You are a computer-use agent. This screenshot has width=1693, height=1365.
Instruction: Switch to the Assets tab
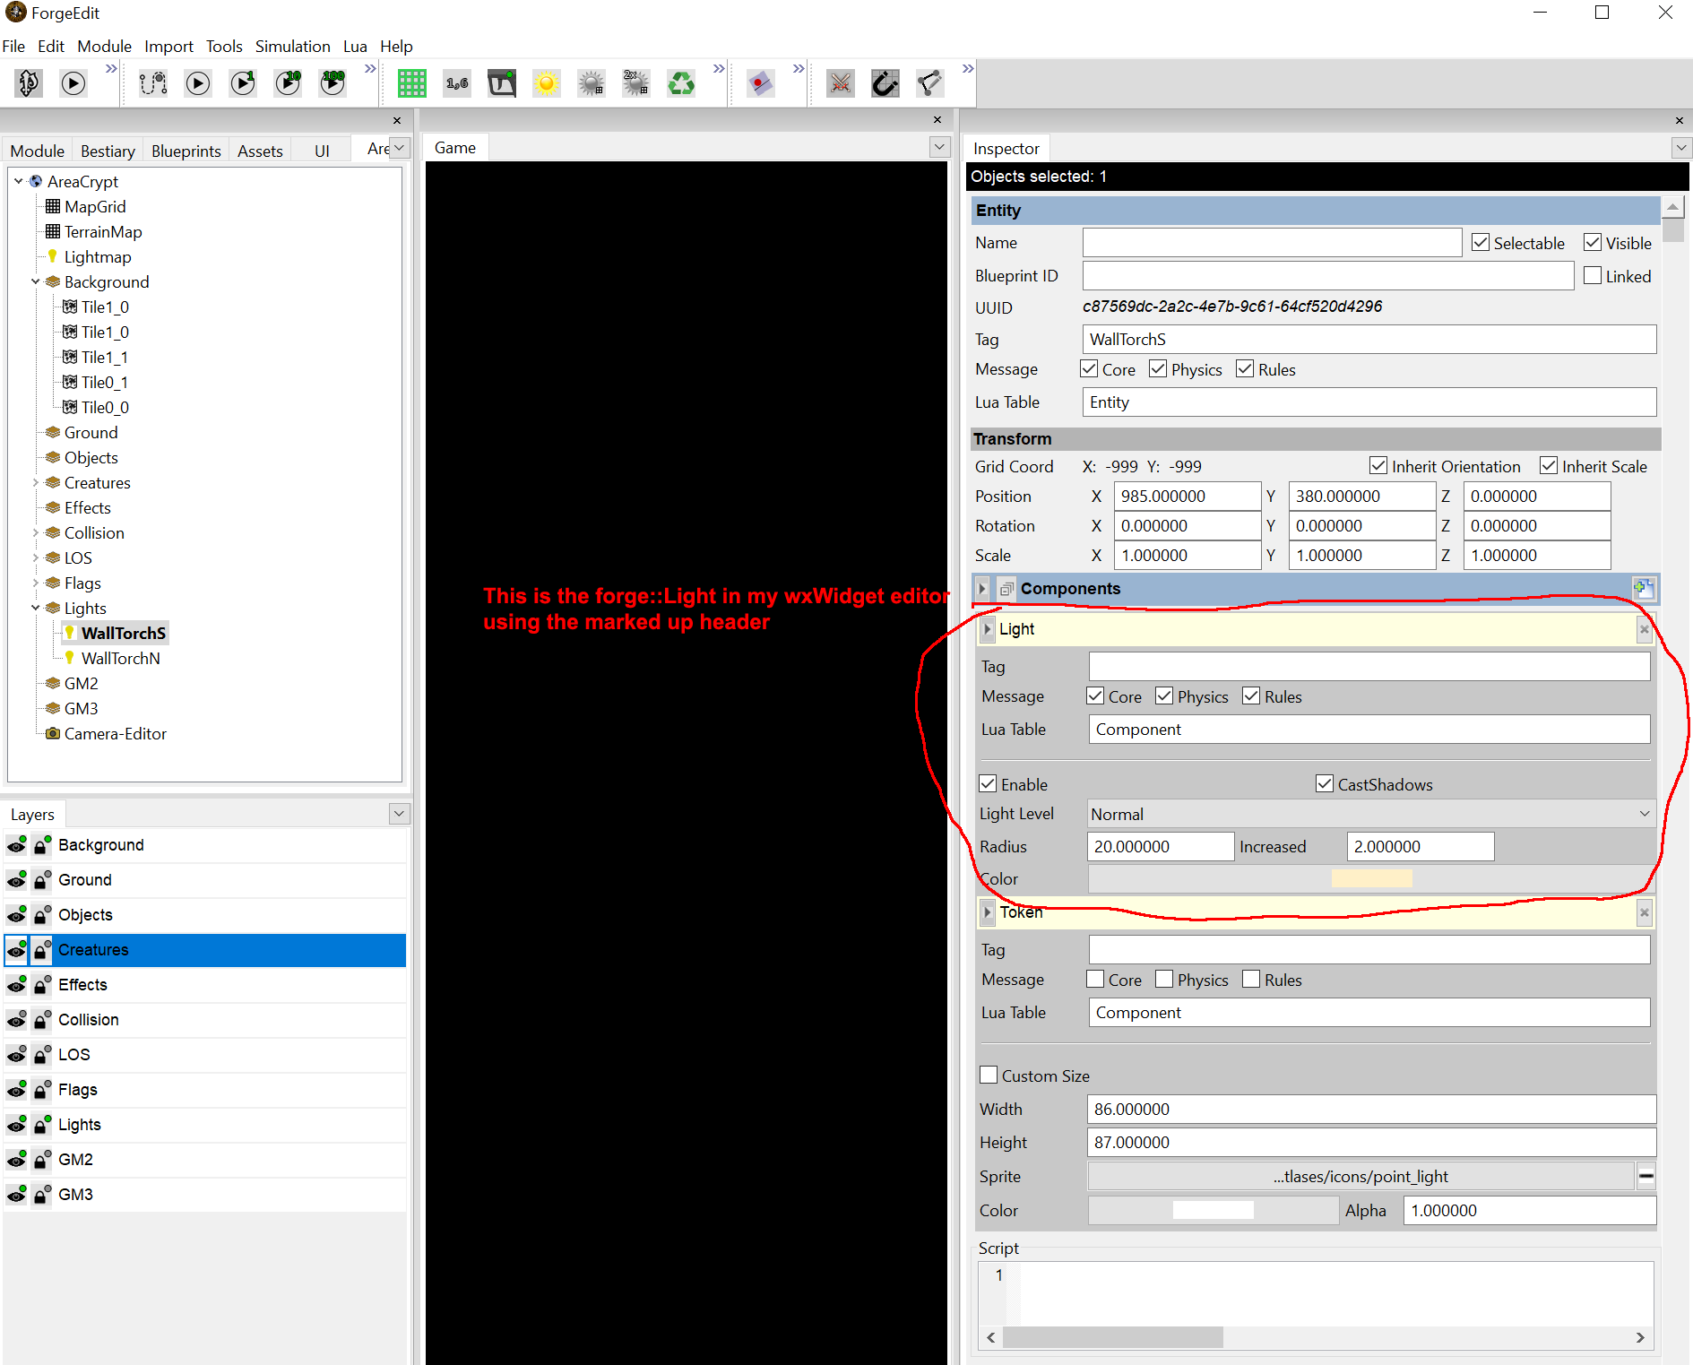[260, 151]
